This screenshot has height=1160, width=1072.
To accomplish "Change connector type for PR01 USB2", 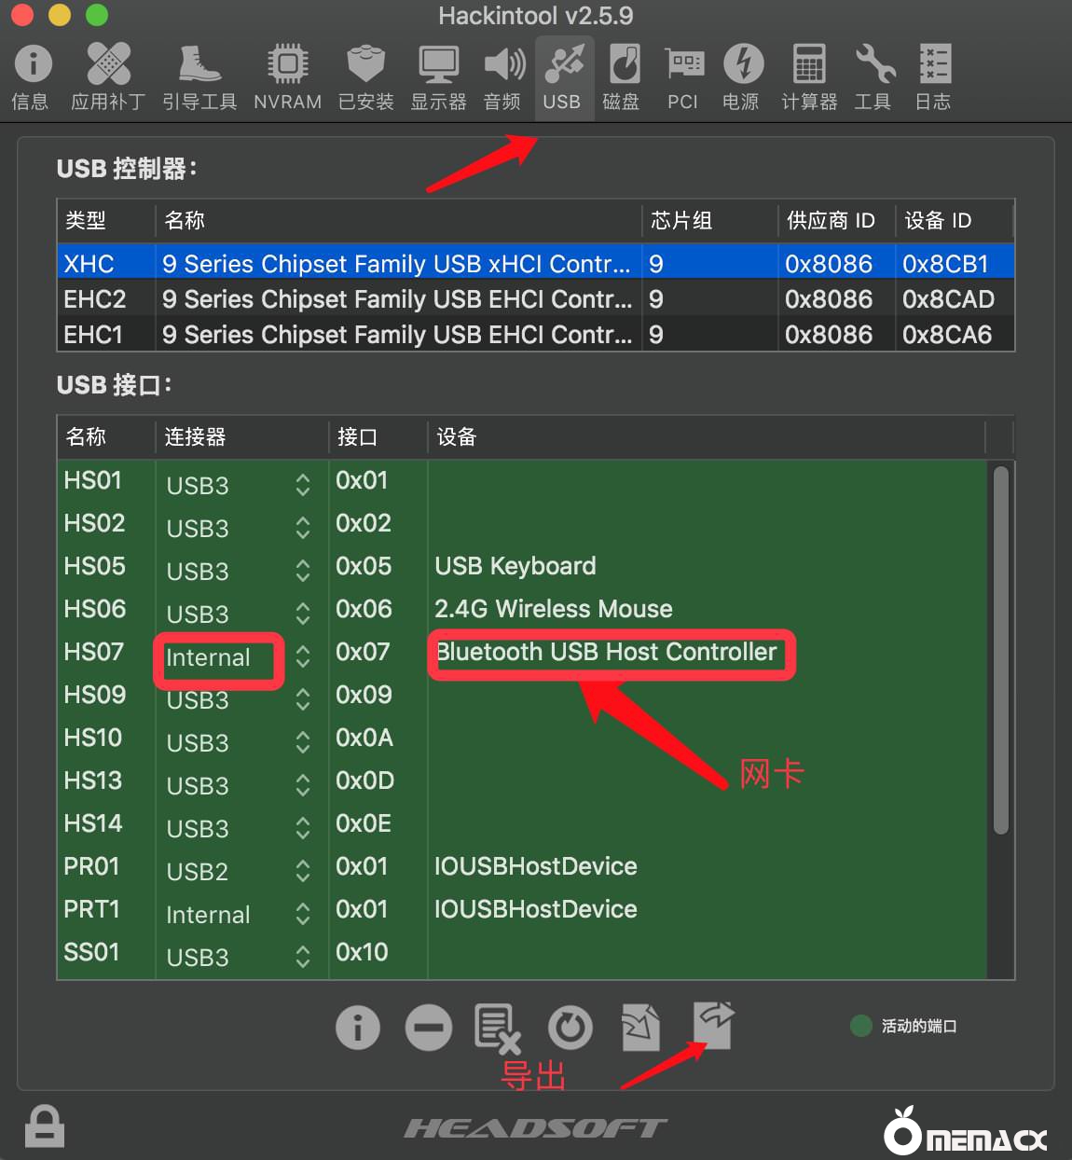I will 302,871.
